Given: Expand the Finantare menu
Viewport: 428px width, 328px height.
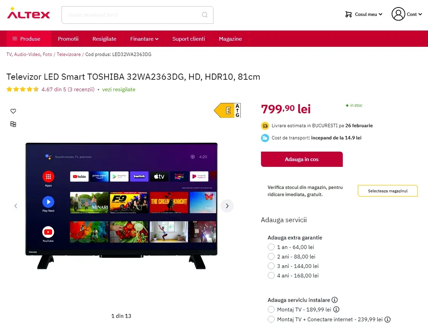Looking at the screenshot, I should (144, 39).
